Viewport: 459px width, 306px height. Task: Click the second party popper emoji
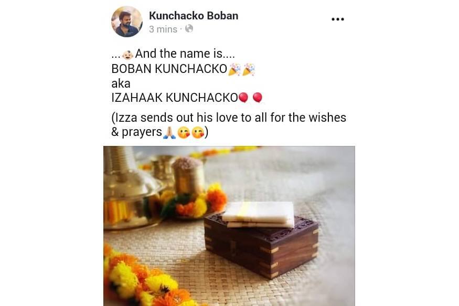point(249,70)
